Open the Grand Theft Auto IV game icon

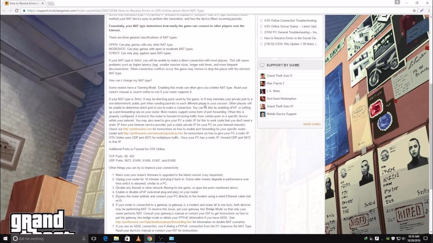[263, 106]
